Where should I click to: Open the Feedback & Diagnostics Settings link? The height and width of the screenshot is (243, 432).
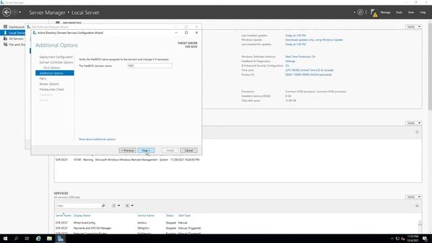click(290, 61)
